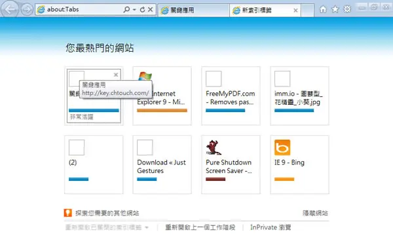Open the Bing logo tile icon

tap(282, 148)
